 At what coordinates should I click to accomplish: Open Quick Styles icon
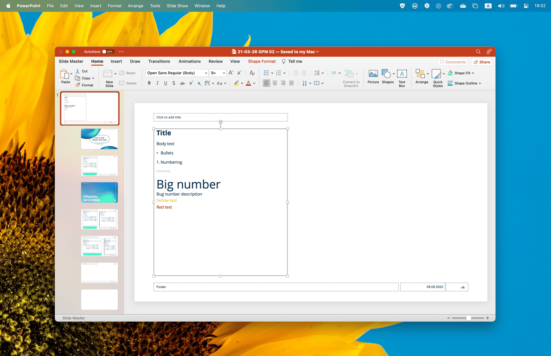click(x=436, y=74)
